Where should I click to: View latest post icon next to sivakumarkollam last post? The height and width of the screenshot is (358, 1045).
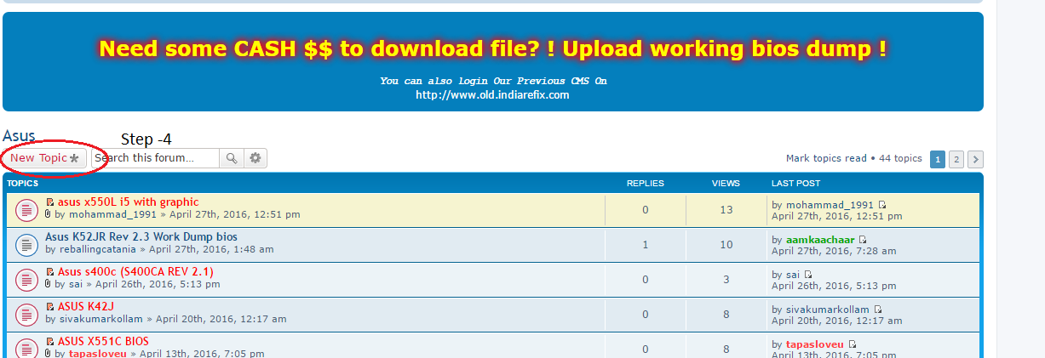click(878, 310)
